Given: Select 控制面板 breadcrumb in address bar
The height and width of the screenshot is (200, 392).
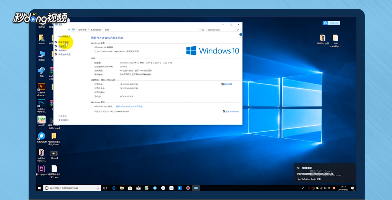Looking at the screenshot, I should pyautogui.click(x=82, y=30).
